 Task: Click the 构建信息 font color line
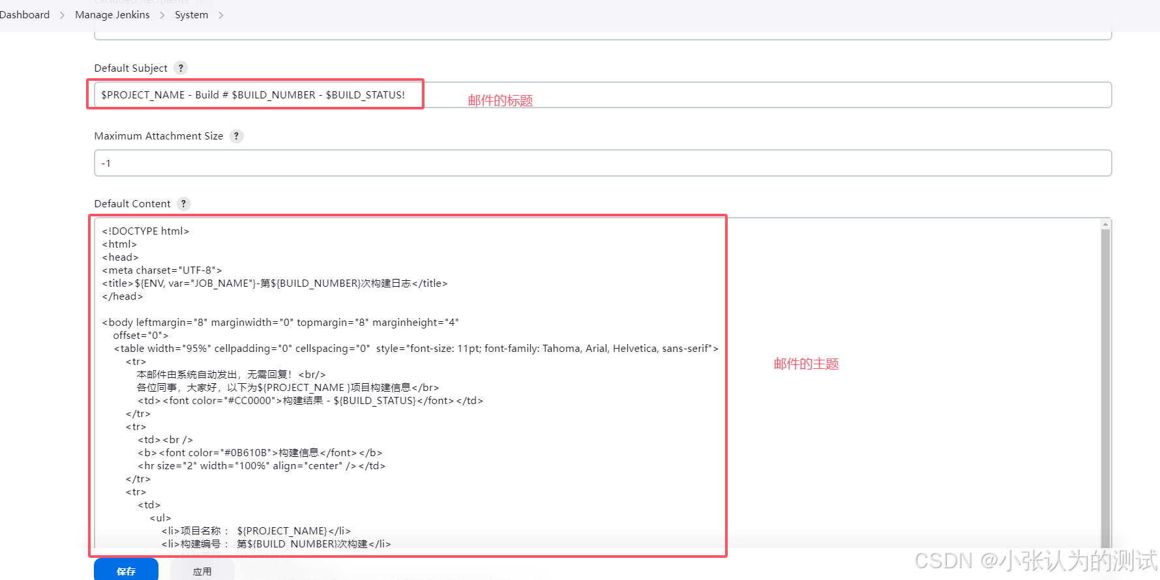point(260,452)
